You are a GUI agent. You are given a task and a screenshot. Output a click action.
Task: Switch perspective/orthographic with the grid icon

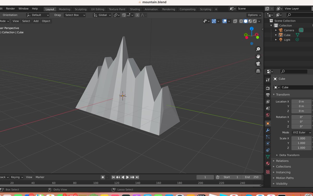[x=258, y=71]
